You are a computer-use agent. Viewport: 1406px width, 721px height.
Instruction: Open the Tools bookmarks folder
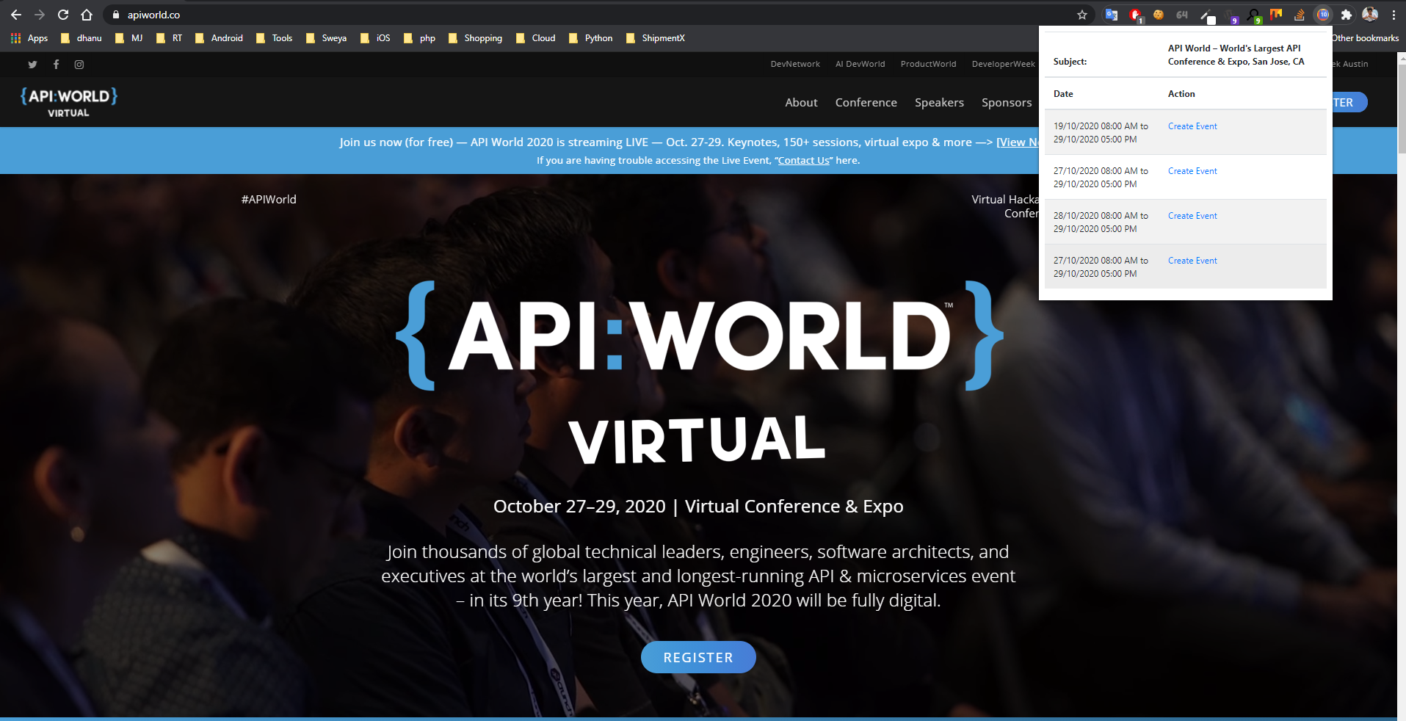[x=275, y=38]
